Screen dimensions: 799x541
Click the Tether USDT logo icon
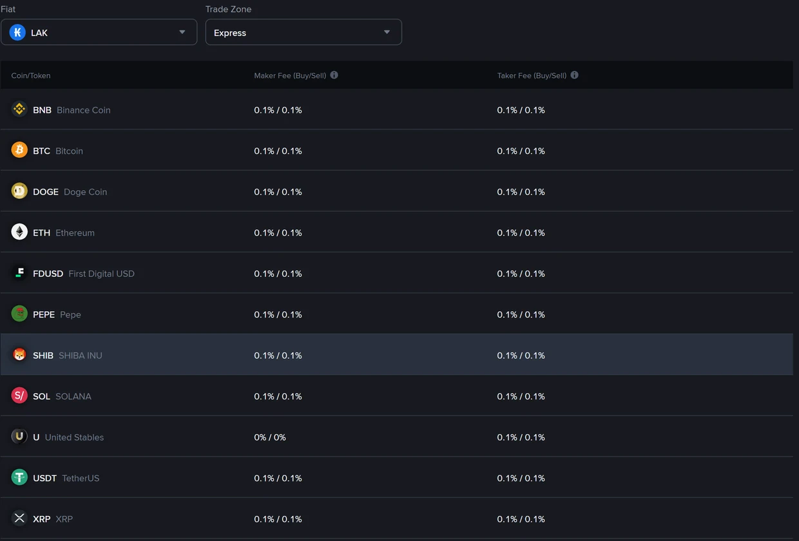pyautogui.click(x=19, y=477)
